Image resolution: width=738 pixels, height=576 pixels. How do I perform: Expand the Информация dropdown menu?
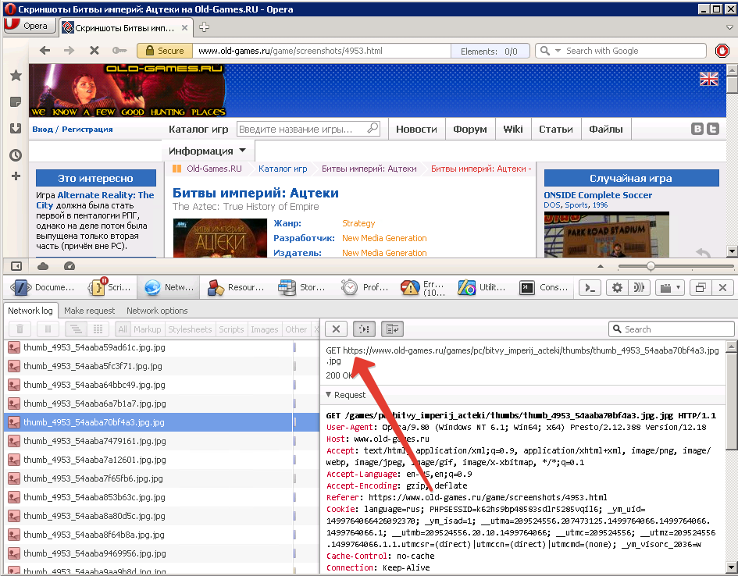pos(208,151)
